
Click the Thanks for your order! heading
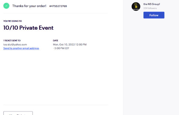pyautogui.click(x=29, y=6)
